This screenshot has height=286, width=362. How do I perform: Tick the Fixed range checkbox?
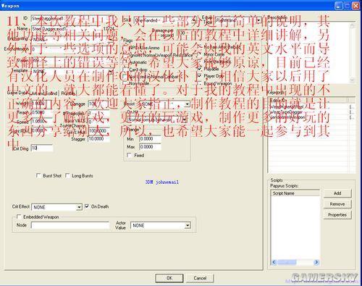click(x=130, y=155)
